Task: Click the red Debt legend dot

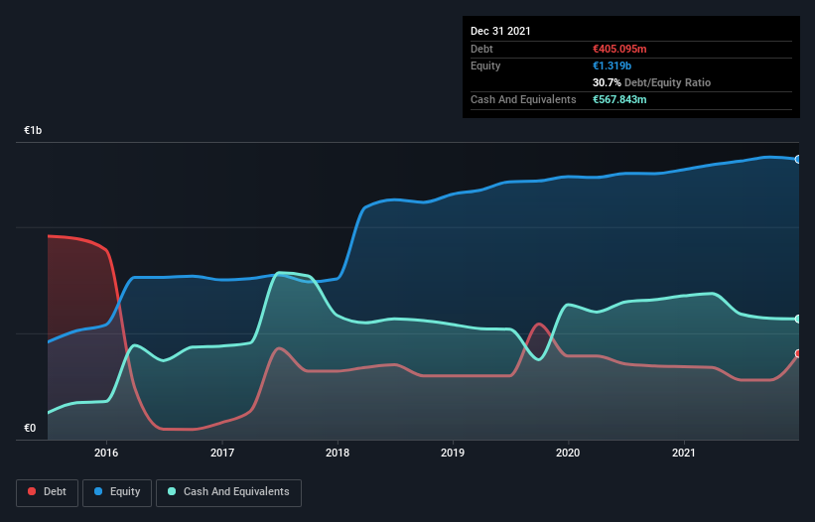Action: [x=32, y=491]
